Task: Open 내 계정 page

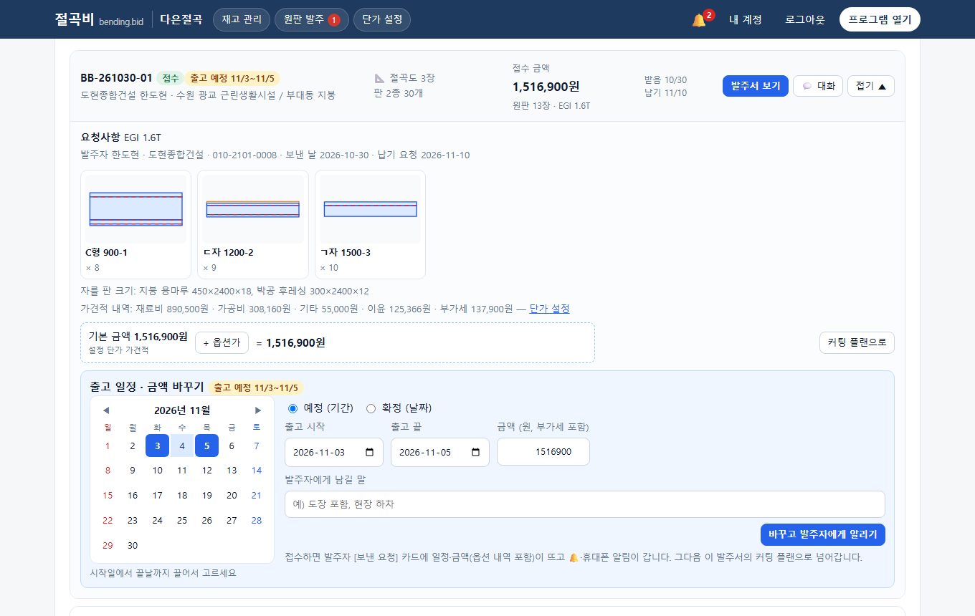Action: coord(745,20)
